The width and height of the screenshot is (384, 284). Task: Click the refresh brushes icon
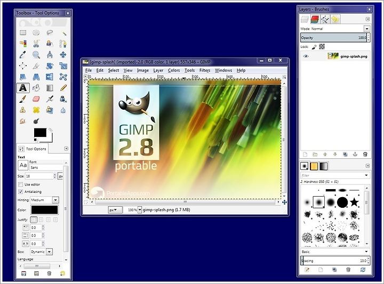coord(363,270)
